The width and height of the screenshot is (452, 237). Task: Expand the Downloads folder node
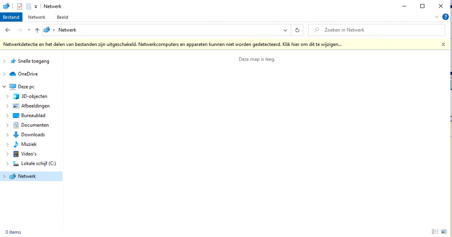(x=8, y=135)
